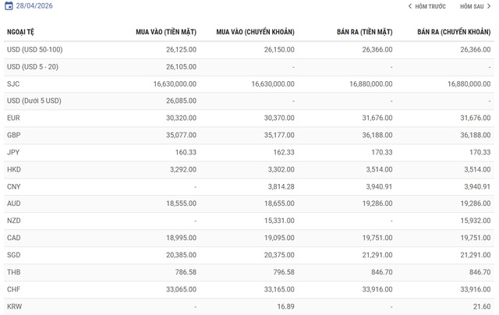Select the EUR currency row
This screenshot has width=499, height=315.
13,118
